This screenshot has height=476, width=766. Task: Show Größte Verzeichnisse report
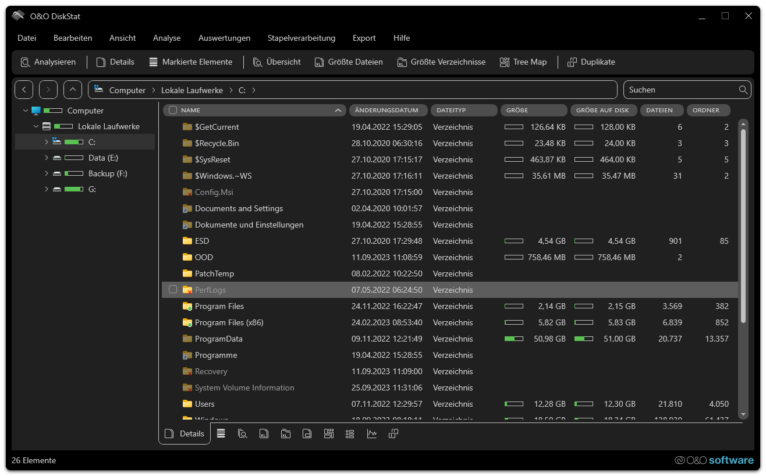(441, 62)
